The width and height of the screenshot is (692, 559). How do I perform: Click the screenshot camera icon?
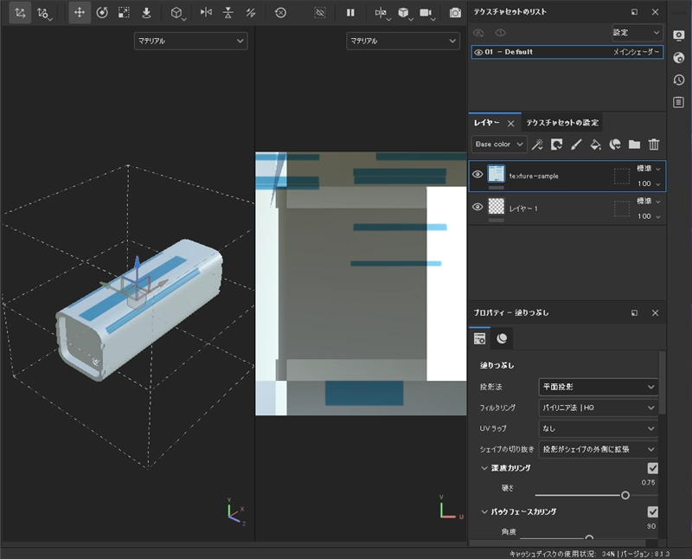[x=455, y=13]
